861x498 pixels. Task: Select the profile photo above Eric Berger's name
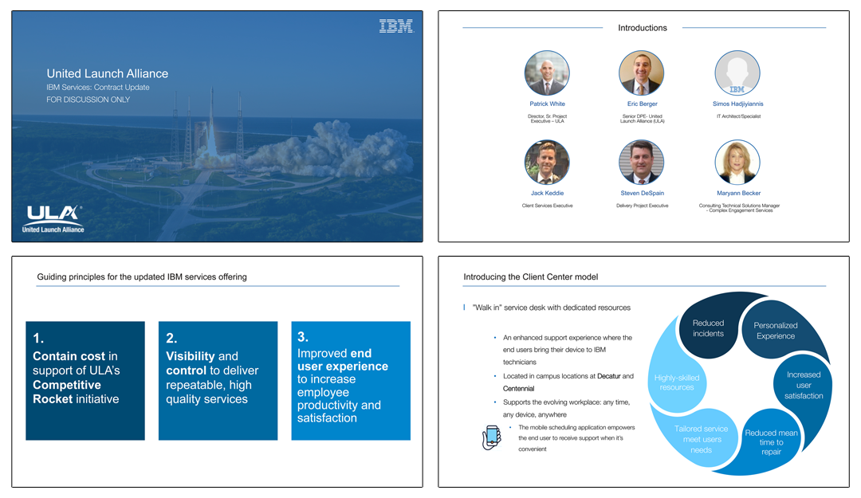coord(641,73)
